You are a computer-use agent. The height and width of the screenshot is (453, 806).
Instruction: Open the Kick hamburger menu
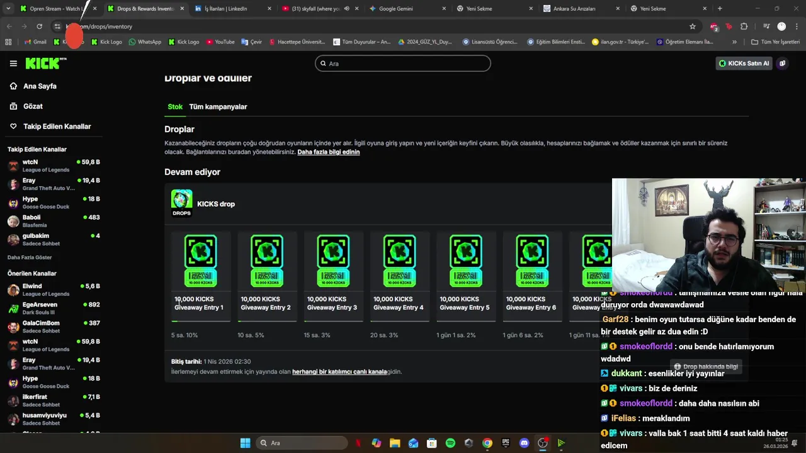(13, 64)
